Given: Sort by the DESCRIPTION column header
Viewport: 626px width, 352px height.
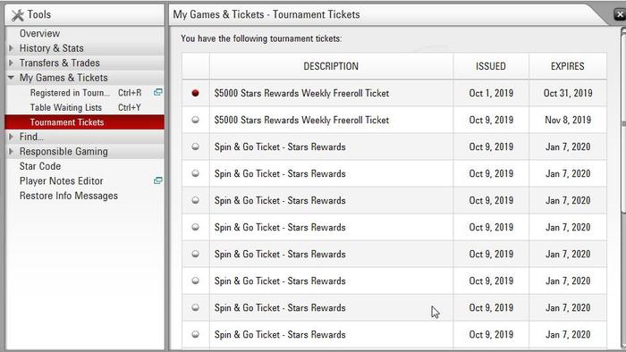Looking at the screenshot, I should pyautogui.click(x=331, y=66).
